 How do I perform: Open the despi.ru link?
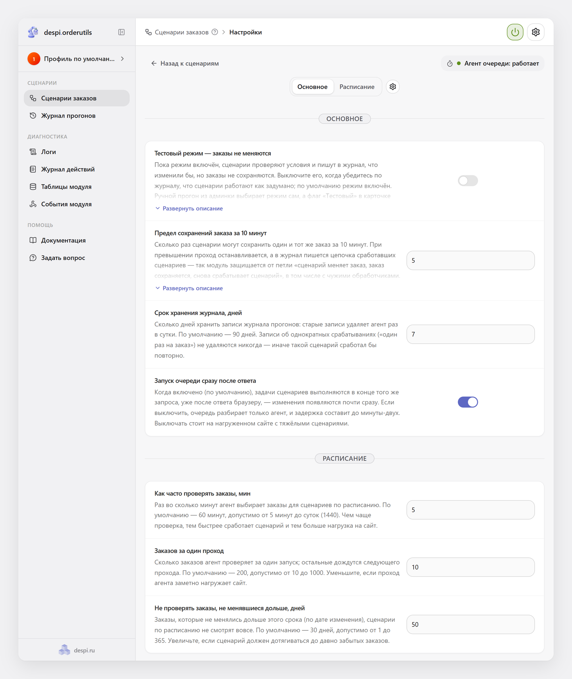click(84, 650)
